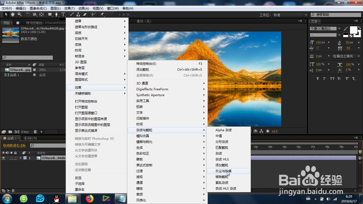363x204 pixels.
Task: Toggle superscript text button
Action: [x=347, y=79]
